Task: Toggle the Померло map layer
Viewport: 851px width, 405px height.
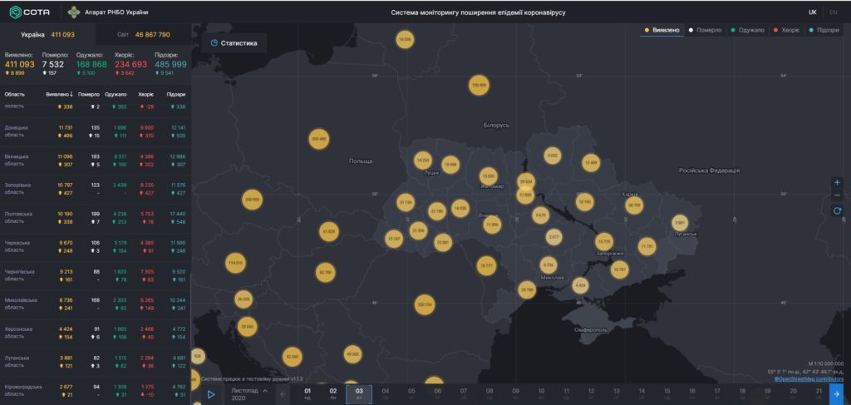Action: click(x=705, y=30)
